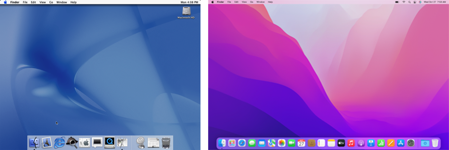Open blue Mail envelope in Monterey dock
This screenshot has width=449, height=150.
(x=262, y=143)
